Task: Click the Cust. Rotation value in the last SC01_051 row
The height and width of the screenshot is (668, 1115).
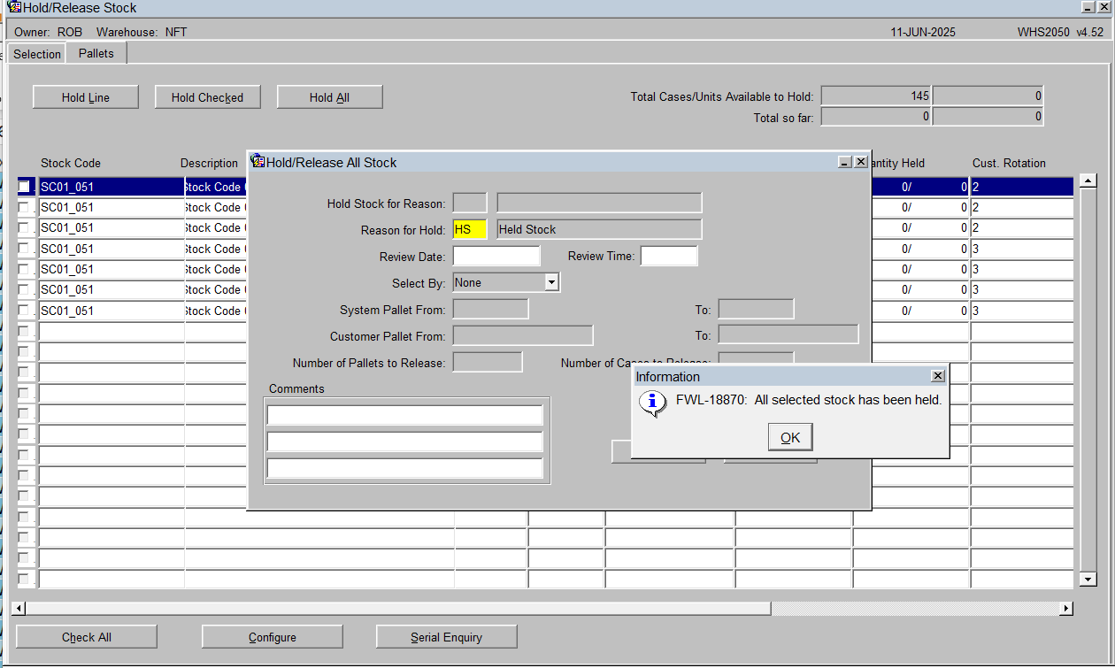Action: click(x=1022, y=311)
